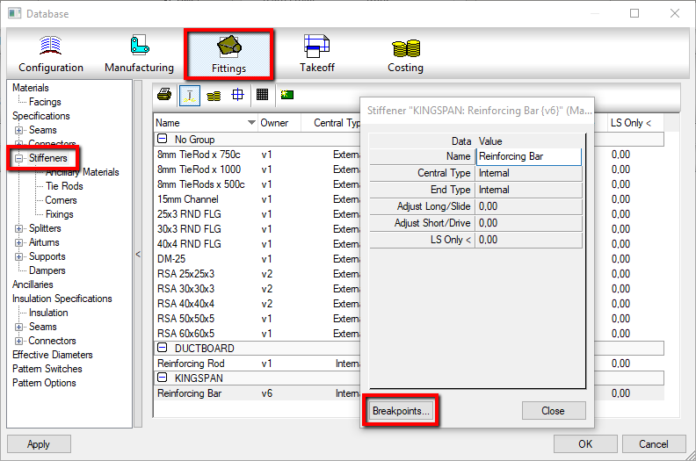Open the Costing section
Viewport: 696px width, 461px height.
pos(405,54)
